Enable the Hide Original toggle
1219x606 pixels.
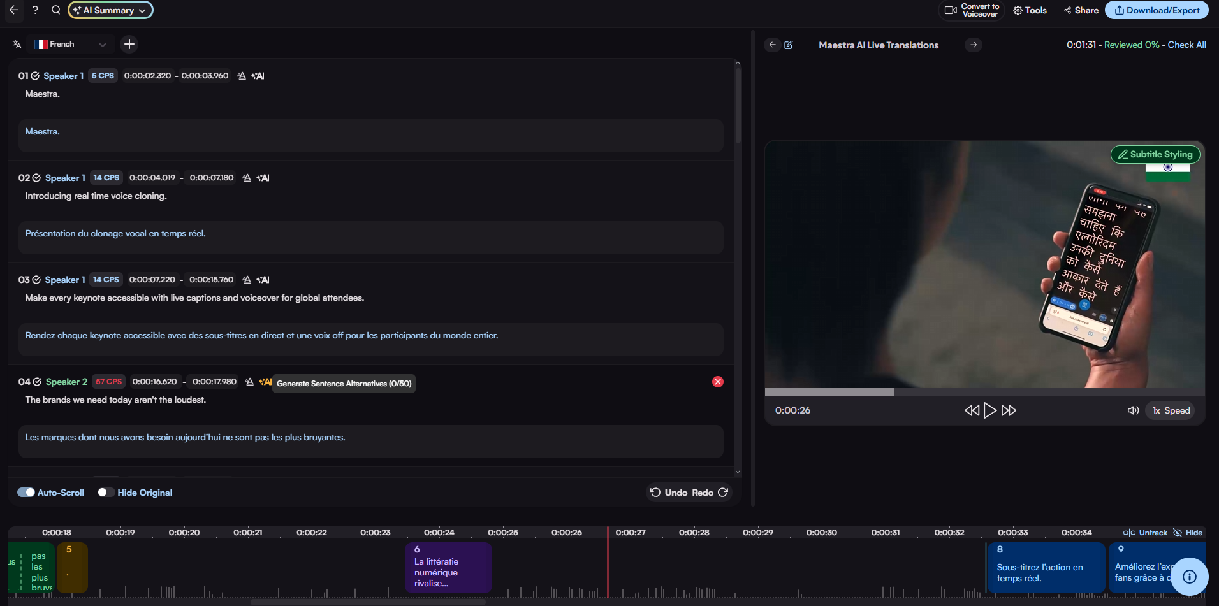coord(106,493)
